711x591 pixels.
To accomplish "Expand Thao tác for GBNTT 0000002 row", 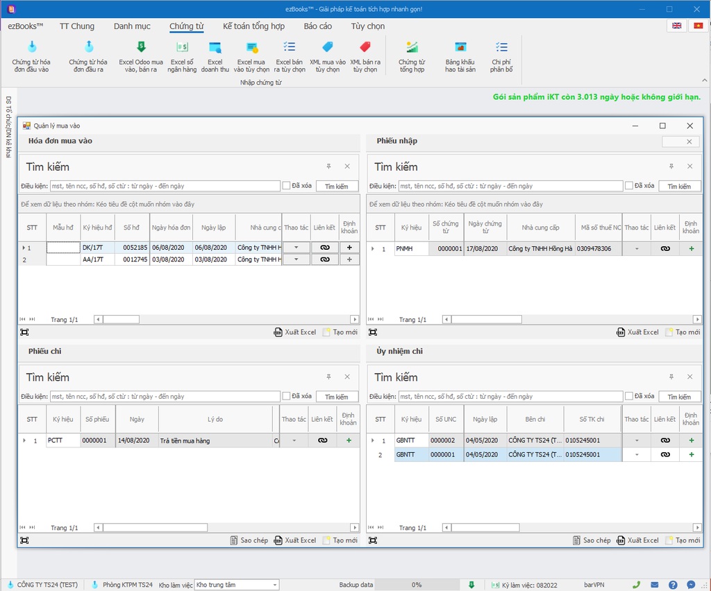I will click(637, 440).
